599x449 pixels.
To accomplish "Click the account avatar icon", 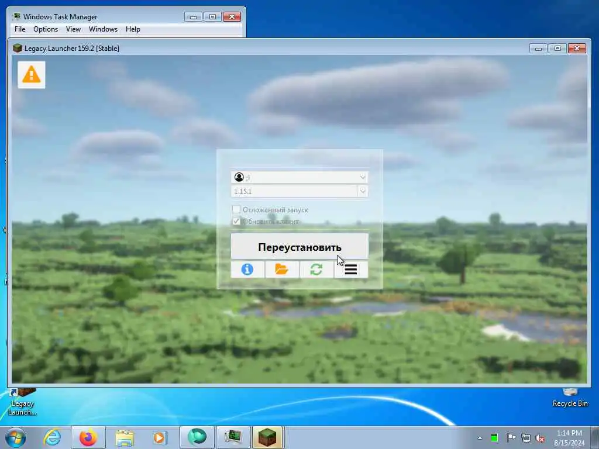I will tap(239, 177).
